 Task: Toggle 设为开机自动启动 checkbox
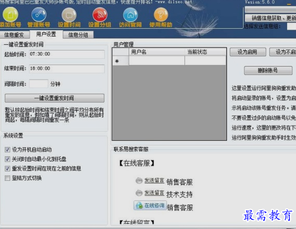click(7, 150)
